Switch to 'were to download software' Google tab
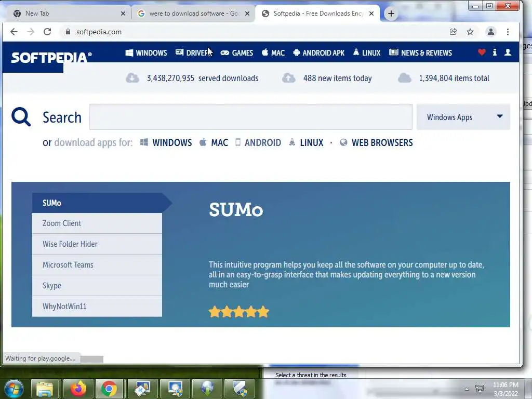Screen dimensions: 532x399 (x=192, y=14)
